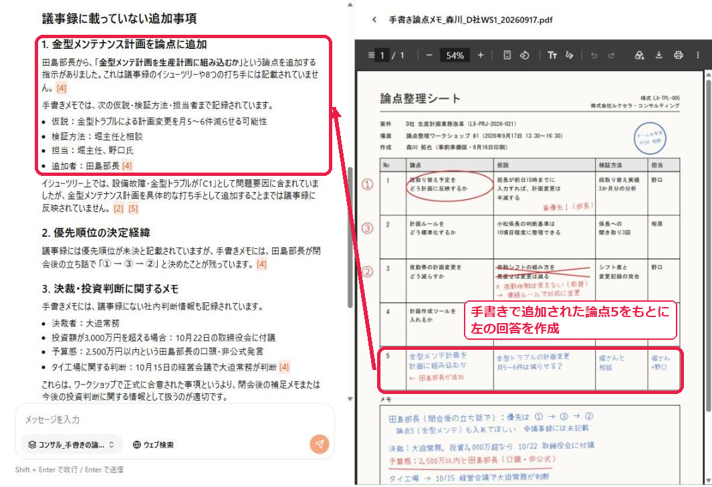Click the heading 議事録に載っていない追加事項
The width and height of the screenshot is (712, 487).
coord(120,19)
